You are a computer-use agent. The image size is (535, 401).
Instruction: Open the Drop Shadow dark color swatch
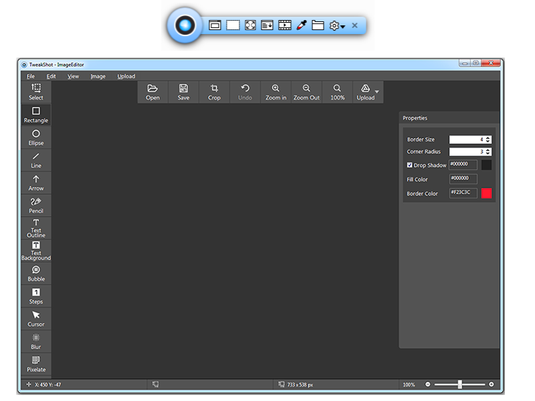487,165
